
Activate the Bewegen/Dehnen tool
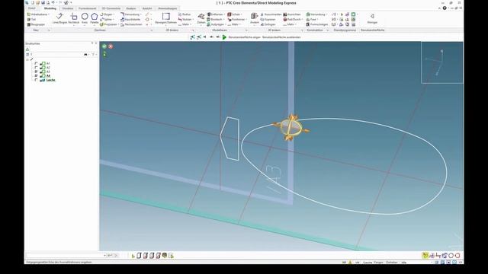pyautogui.click(x=165, y=18)
